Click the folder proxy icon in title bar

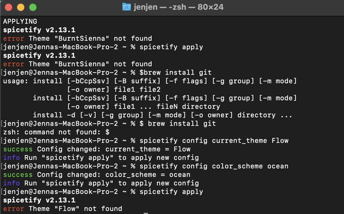pos(126,7)
